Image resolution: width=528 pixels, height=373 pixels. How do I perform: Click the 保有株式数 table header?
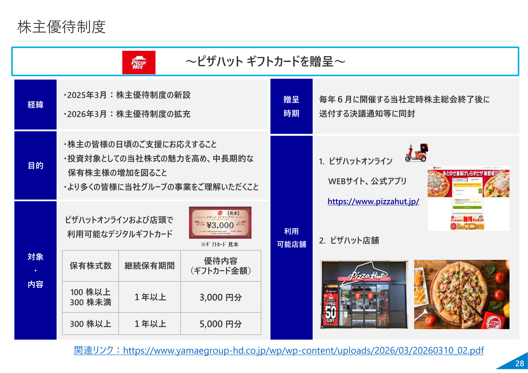(91, 266)
